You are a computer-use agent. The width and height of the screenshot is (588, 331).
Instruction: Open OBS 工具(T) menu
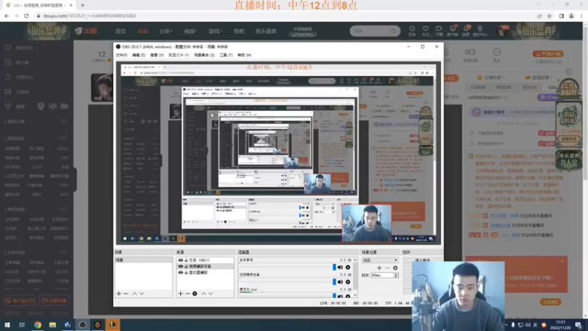point(226,55)
